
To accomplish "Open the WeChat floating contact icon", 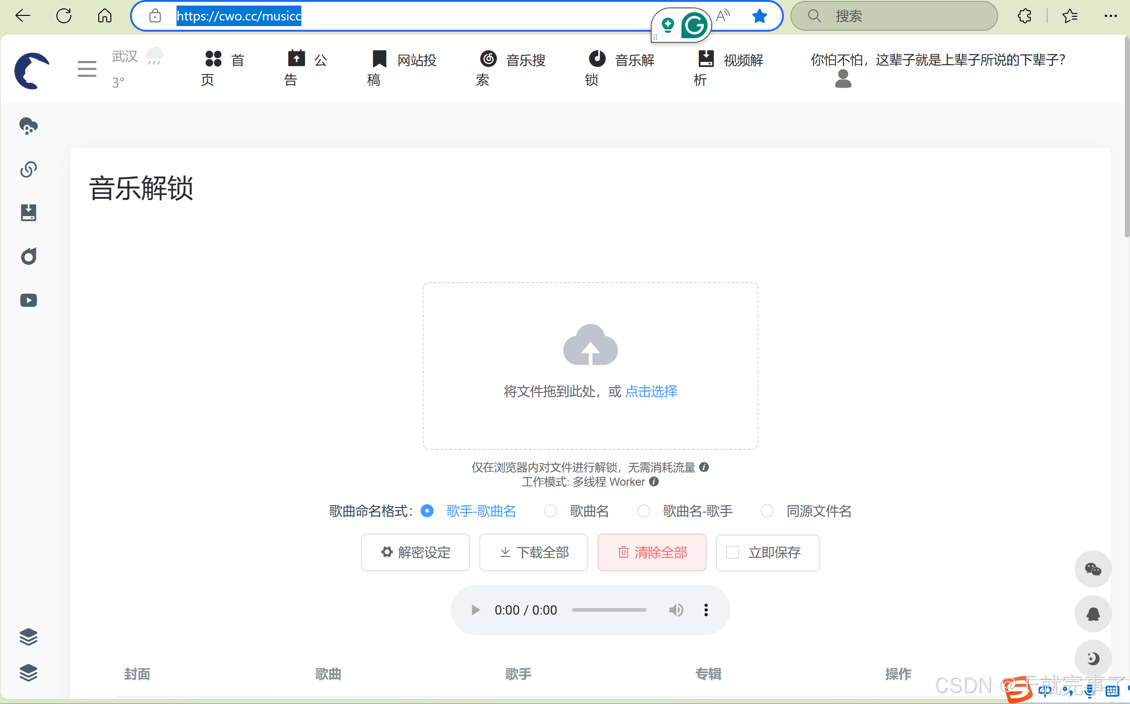I will pos(1092,569).
